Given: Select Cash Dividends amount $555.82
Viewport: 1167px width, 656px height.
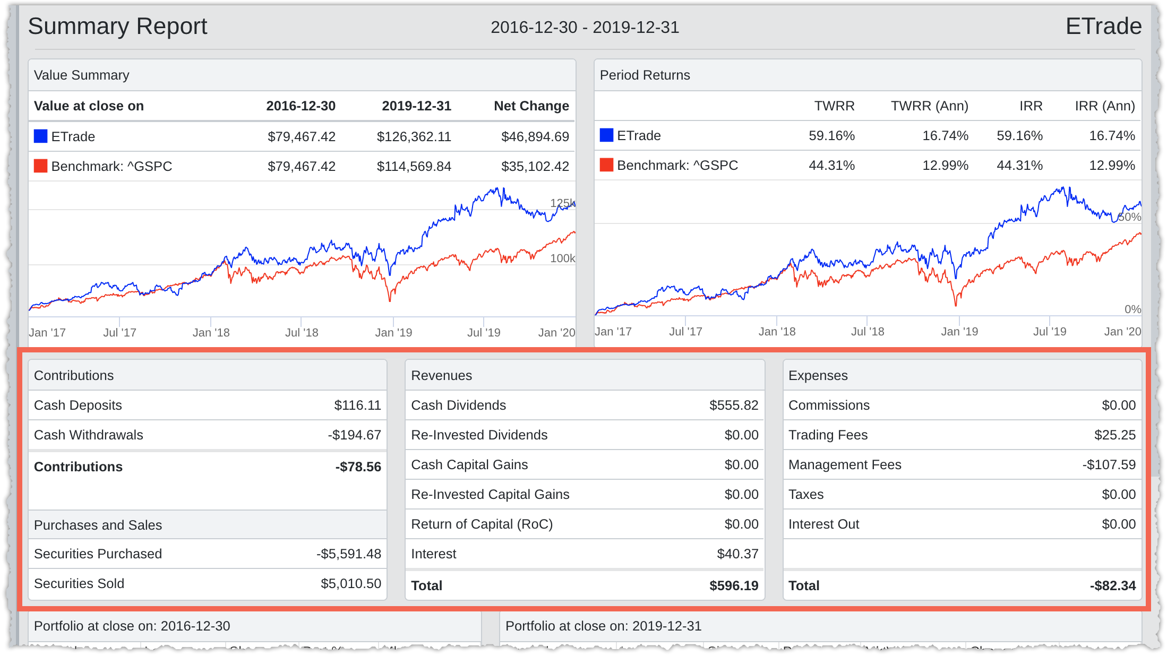Looking at the screenshot, I should click(734, 405).
